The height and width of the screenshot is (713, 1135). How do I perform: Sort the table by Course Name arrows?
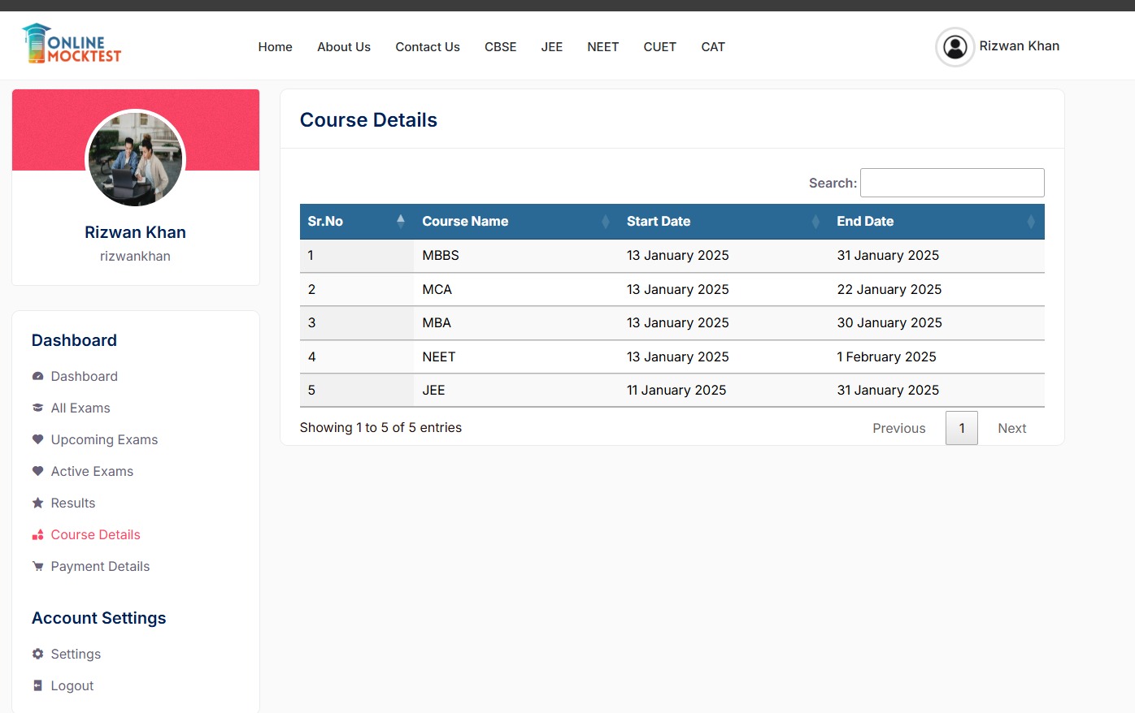tap(605, 222)
